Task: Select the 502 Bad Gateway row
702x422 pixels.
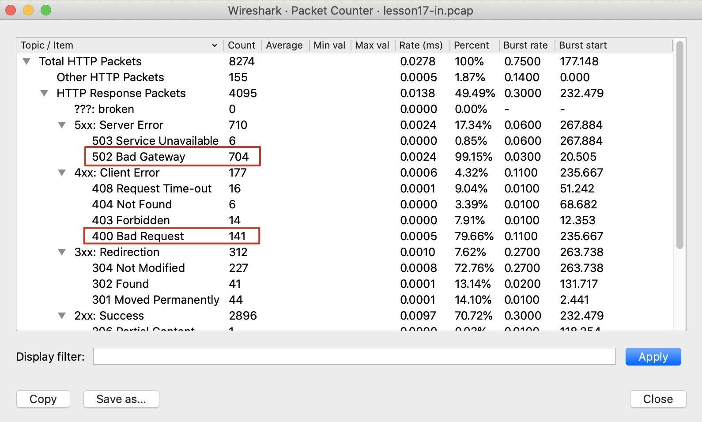Action: (139, 157)
